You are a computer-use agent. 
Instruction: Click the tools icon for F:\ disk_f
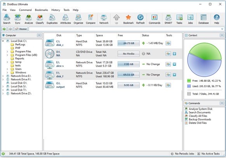pyautogui.click(x=168, y=75)
